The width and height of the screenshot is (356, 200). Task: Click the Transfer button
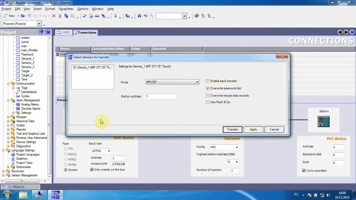tap(233, 129)
